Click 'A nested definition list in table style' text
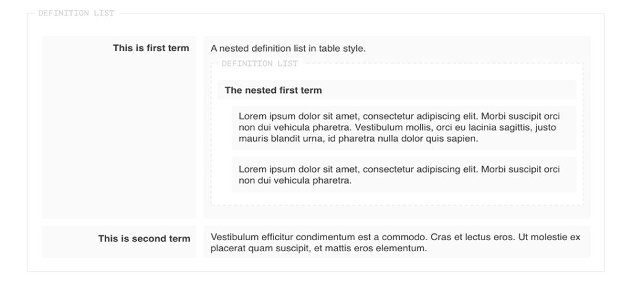This screenshot has width=632, height=282. [x=288, y=49]
